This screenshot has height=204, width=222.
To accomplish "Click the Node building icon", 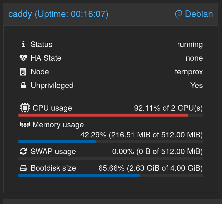I will [x=23, y=72].
